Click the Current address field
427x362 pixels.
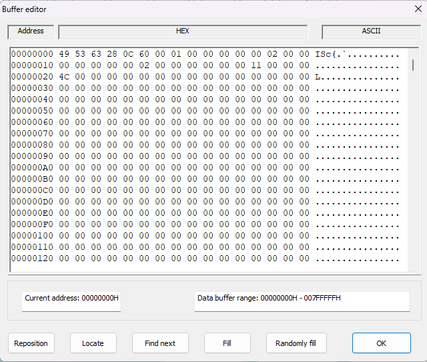(71, 301)
